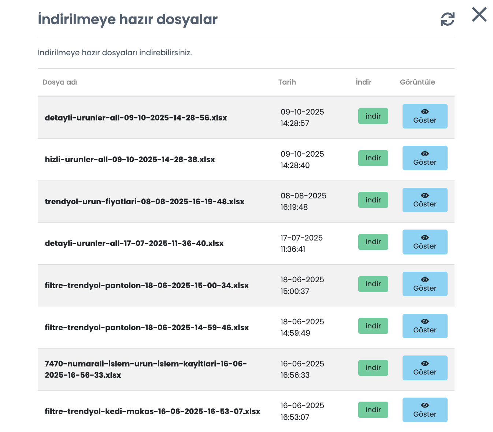Download detayli-urunler-all-17-07-2025-11-36-40.xlsx
This screenshot has height=432, width=493.
click(x=373, y=242)
